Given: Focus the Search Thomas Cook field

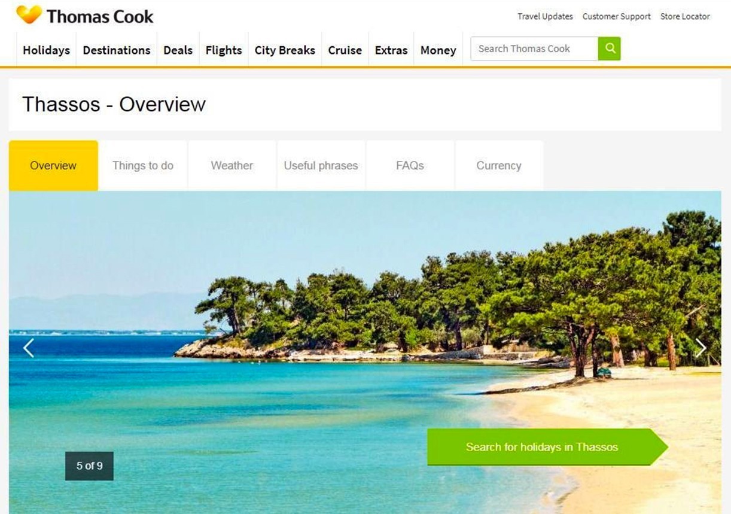Looking at the screenshot, I should click(534, 48).
